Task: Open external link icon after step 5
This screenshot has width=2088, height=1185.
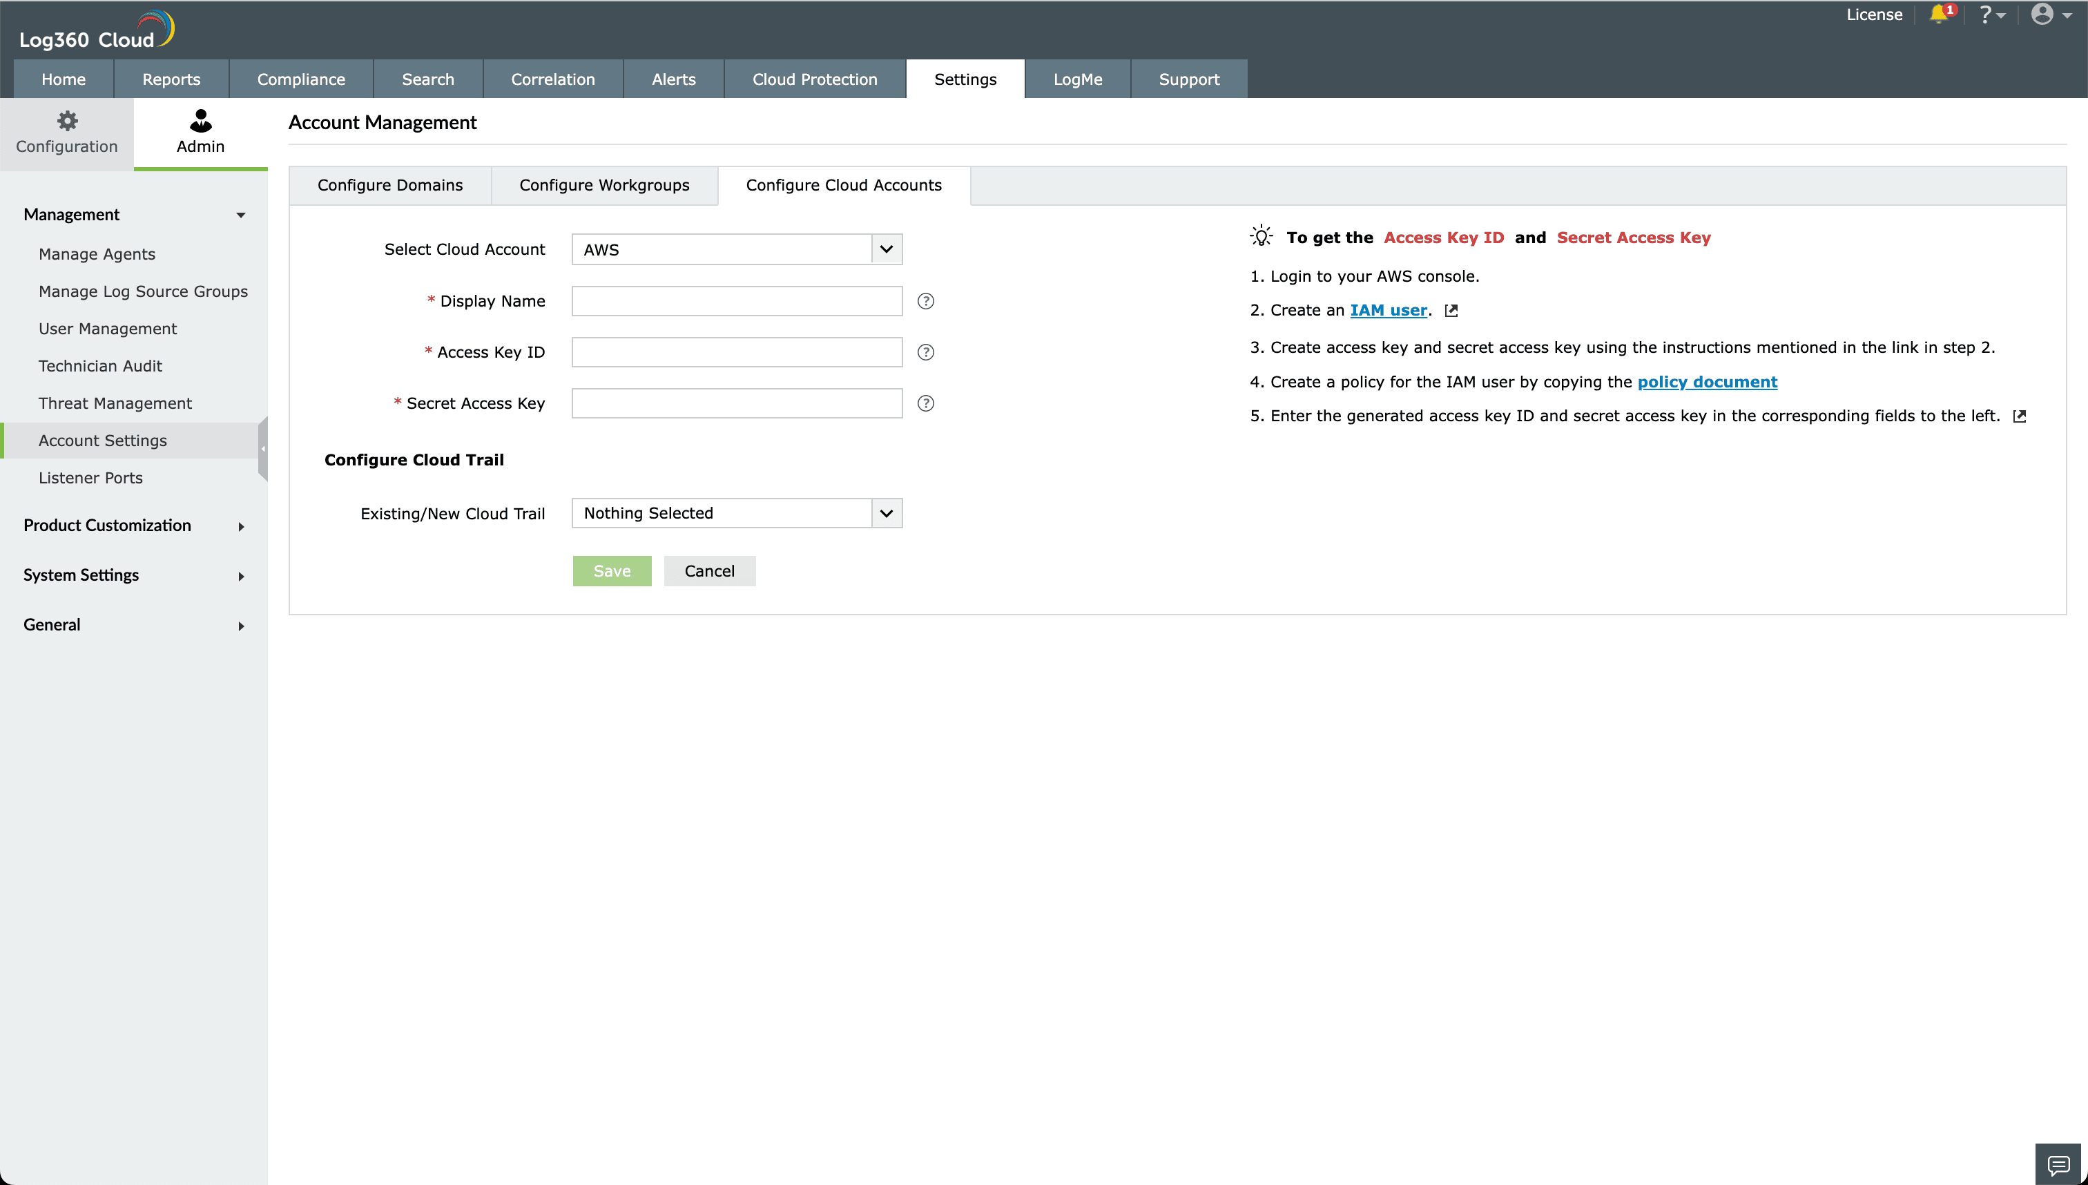Action: coord(2019,416)
